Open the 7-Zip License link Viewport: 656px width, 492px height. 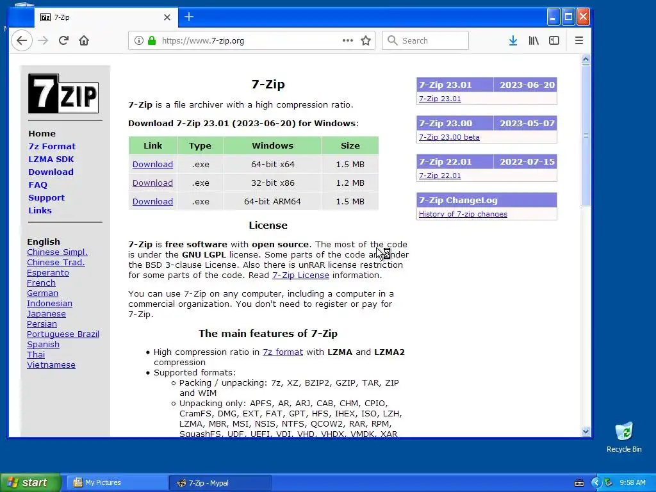(x=301, y=275)
